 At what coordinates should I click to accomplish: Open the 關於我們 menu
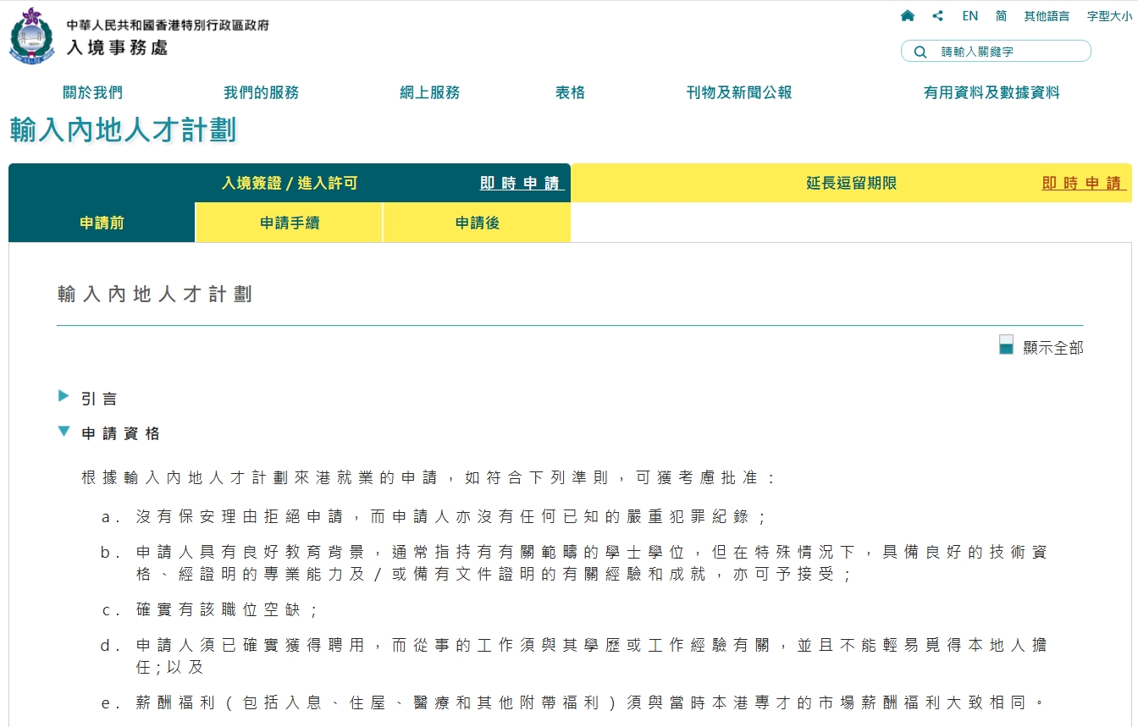tap(91, 93)
